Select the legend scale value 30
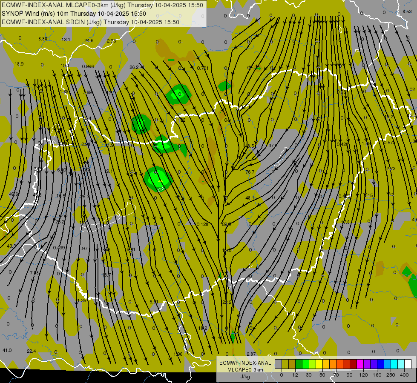The width and height of the screenshot is (417, 383). [308, 375]
